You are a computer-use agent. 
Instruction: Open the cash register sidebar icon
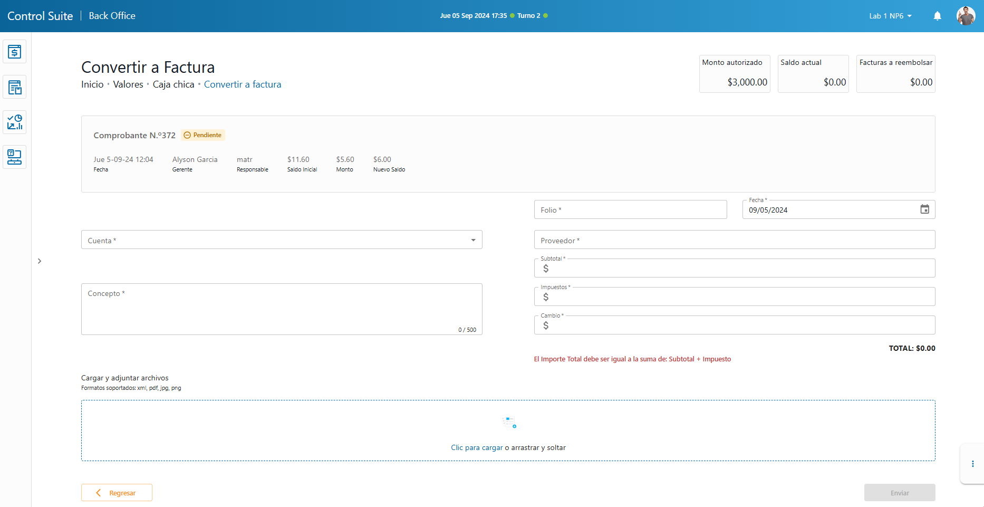[15, 52]
